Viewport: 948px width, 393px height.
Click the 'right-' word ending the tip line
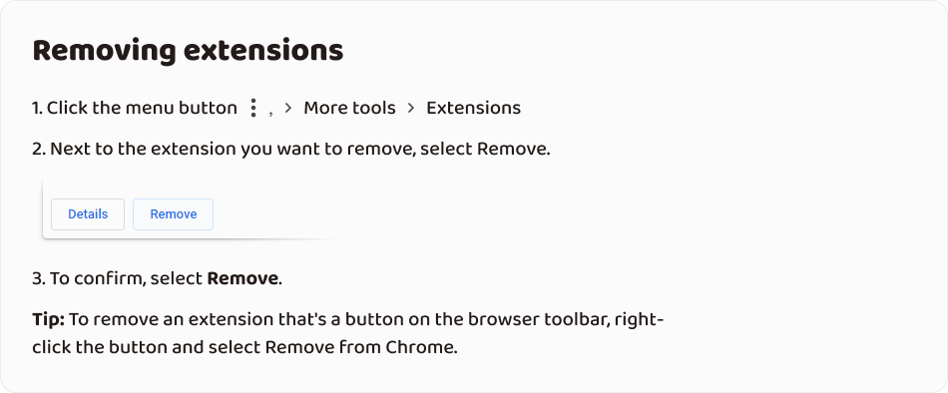(639, 320)
